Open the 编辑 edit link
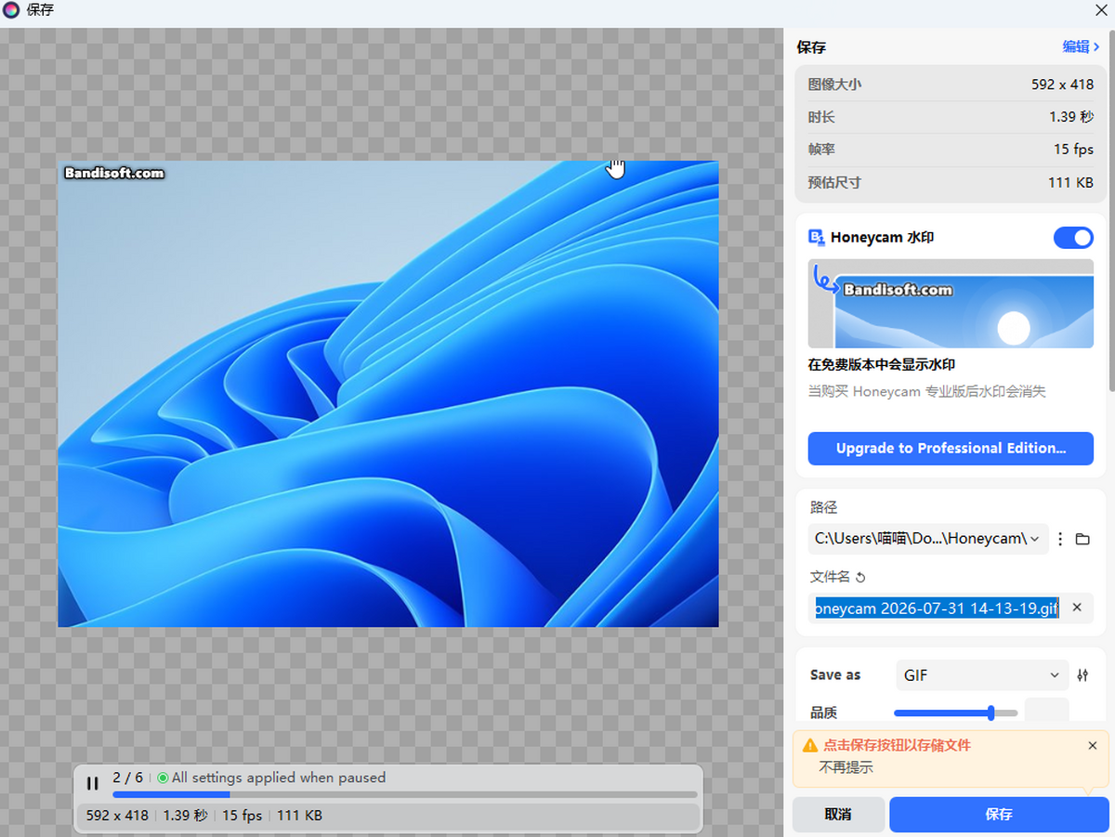This screenshot has height=837, width=1115. tap(1081, 46)
